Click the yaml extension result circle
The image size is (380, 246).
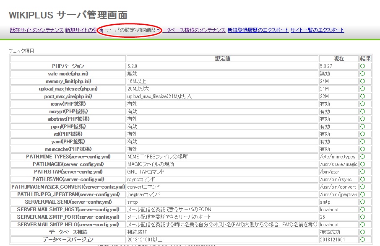pyautogui.click(x=362, y=142)
